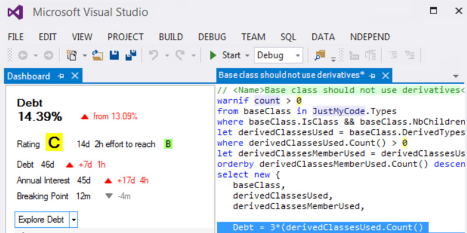Click the Undo arrow icon
The width and height of the screenshot is (467, 233).
point(154,55)
